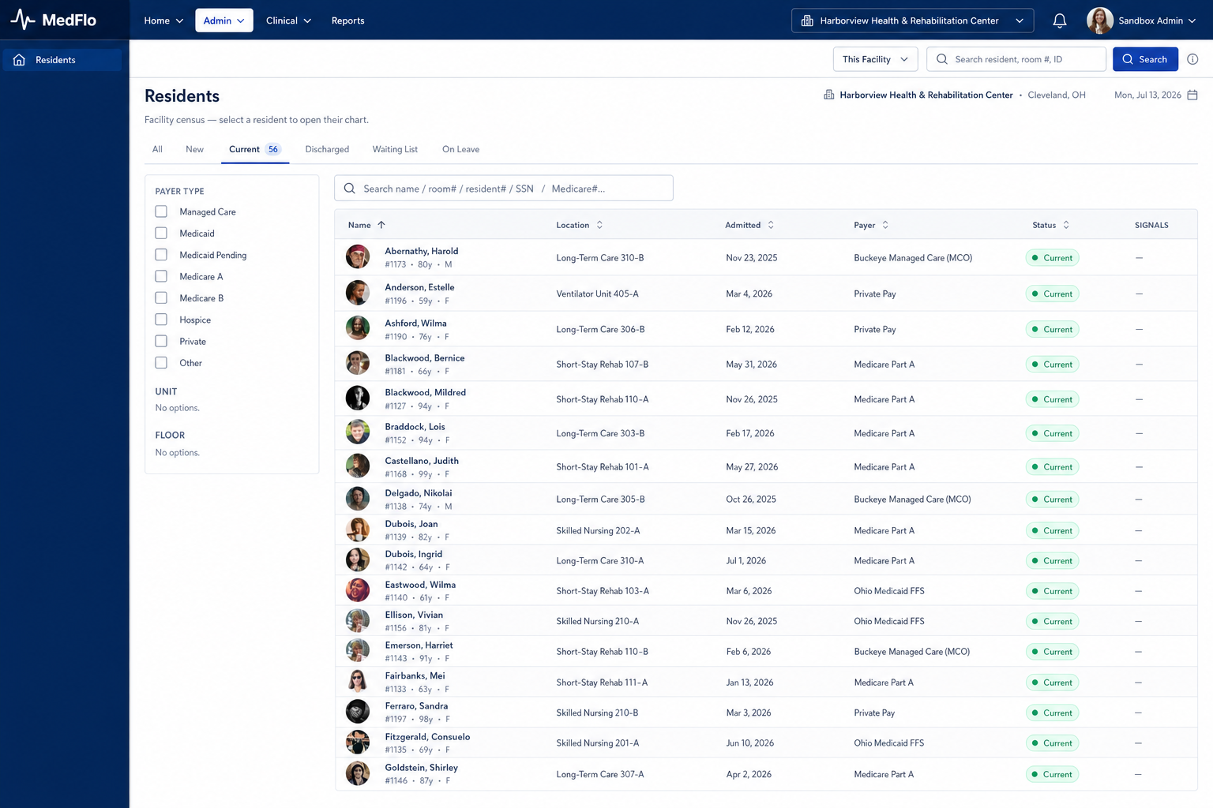Click Joan Dubois's avatar
The height and width of the screenshot is (808, 1213).
[358, 529]
